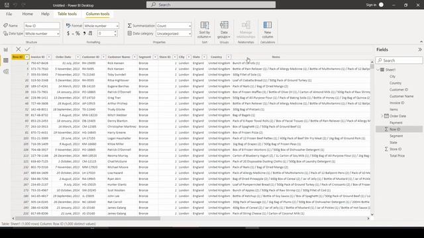Click the State column header
This screenshot has width=424, height=238.
pyautogui.click(x=196, y=57)
